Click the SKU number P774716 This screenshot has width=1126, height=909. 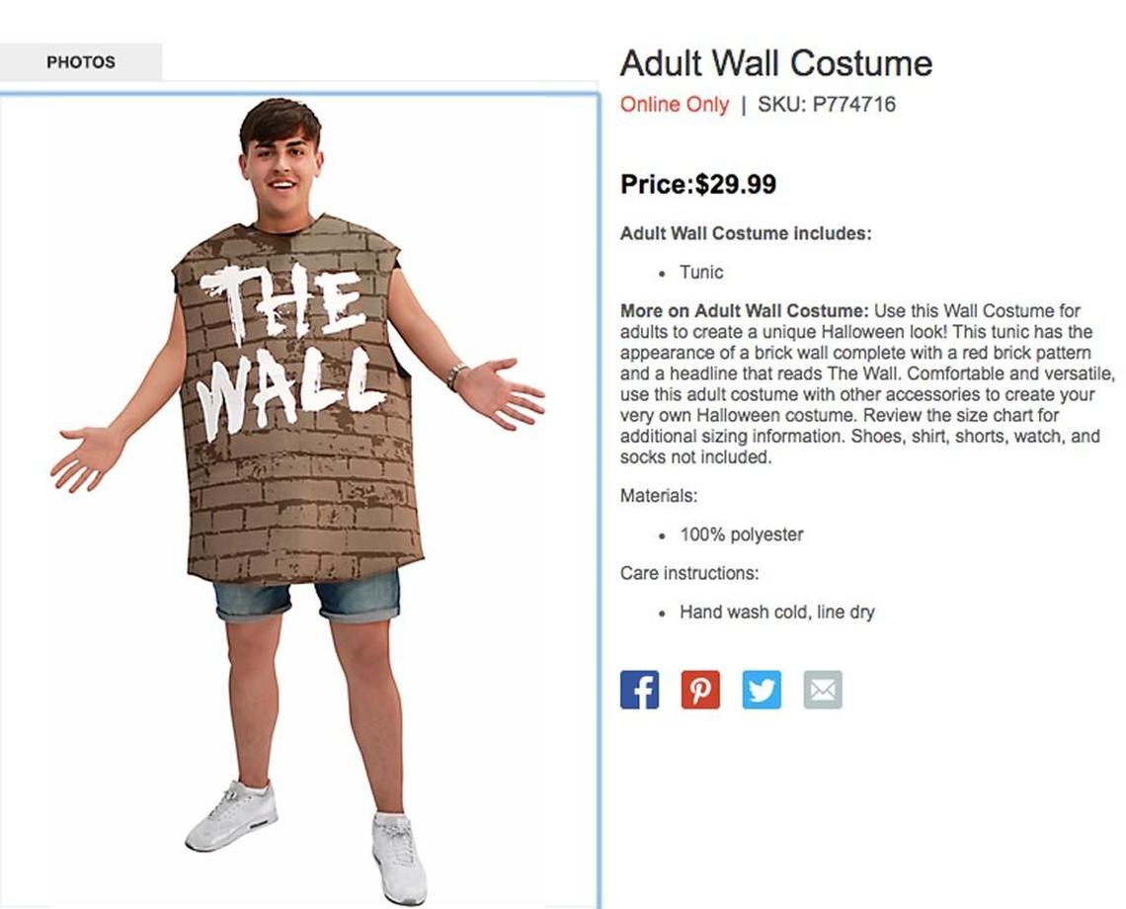tap(853, 104)
